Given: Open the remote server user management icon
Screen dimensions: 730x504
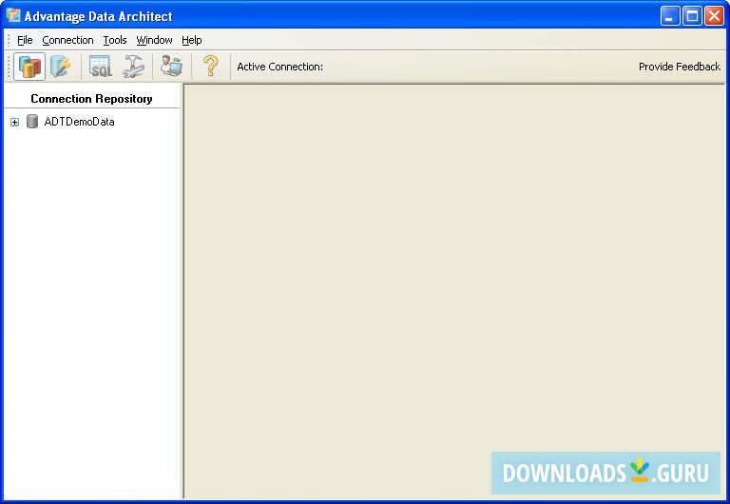Looking at the screenshot, I should pos(171,67).
